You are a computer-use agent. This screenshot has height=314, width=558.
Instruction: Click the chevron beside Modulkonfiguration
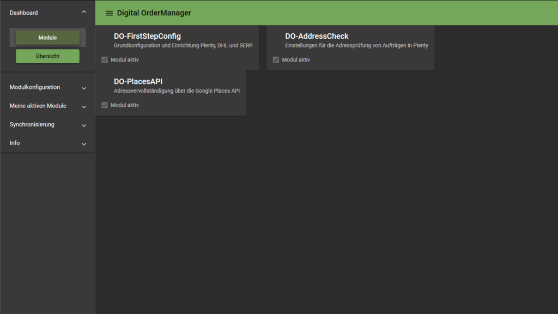[84, 88]
